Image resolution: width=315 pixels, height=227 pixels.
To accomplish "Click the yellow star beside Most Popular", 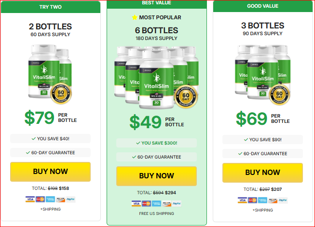I will (135, 17).
